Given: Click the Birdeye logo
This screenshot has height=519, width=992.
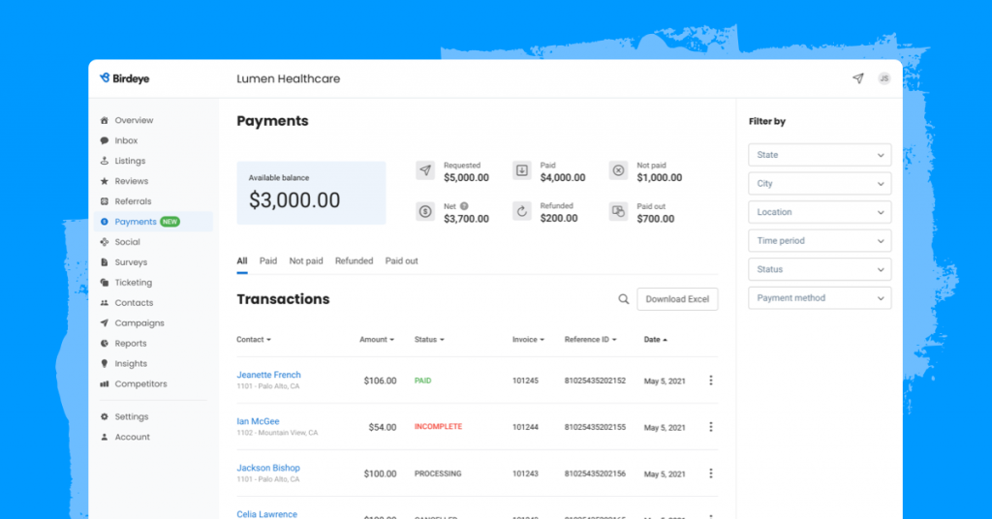Looking at the screenshot, I should [124, 78].
